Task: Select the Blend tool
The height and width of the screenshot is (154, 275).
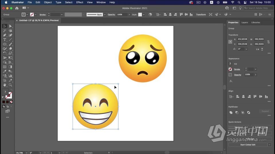Action: coord(10,71)
